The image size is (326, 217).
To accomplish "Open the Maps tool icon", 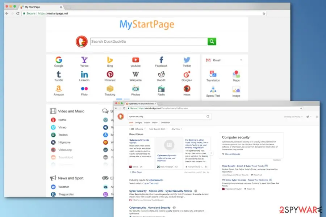I will 236,74.
